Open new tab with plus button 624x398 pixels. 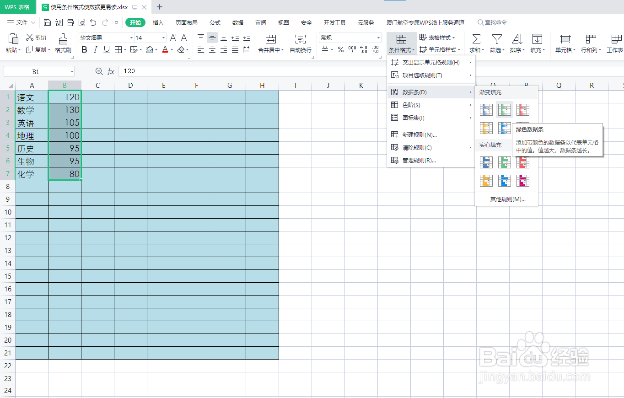[160, 7]
